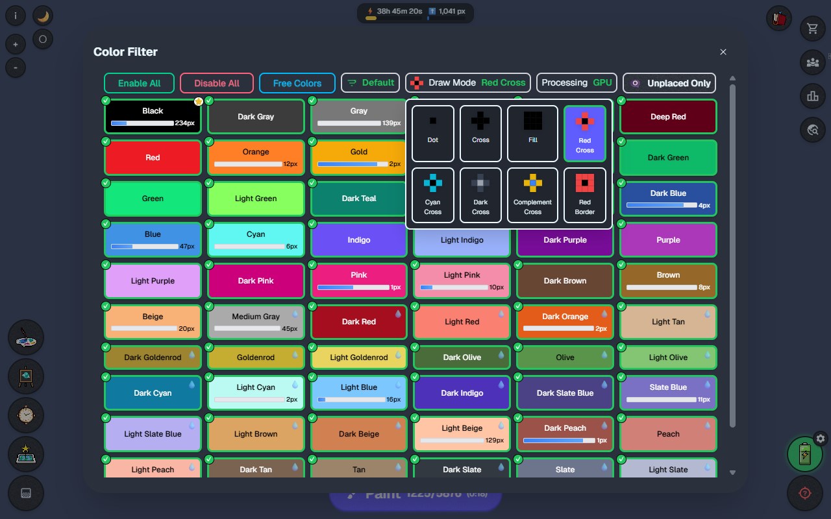Uncheck the Light Purple checkmark
Viewport: 831px width, 519px height.
pos(106,265)
